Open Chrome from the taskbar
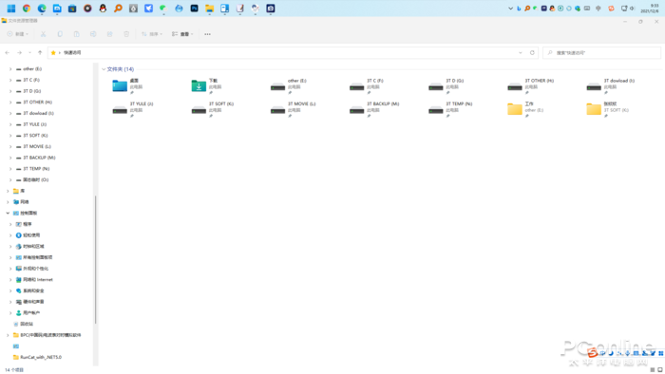Image resolution: width=665 pixels, height=374 pixels. [x=27, y=8]
